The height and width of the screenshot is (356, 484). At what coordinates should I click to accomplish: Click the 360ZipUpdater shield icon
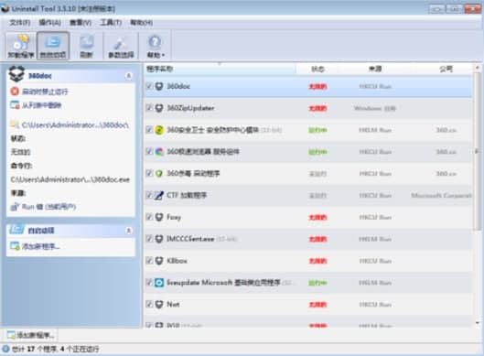click(x=159, y=108)
